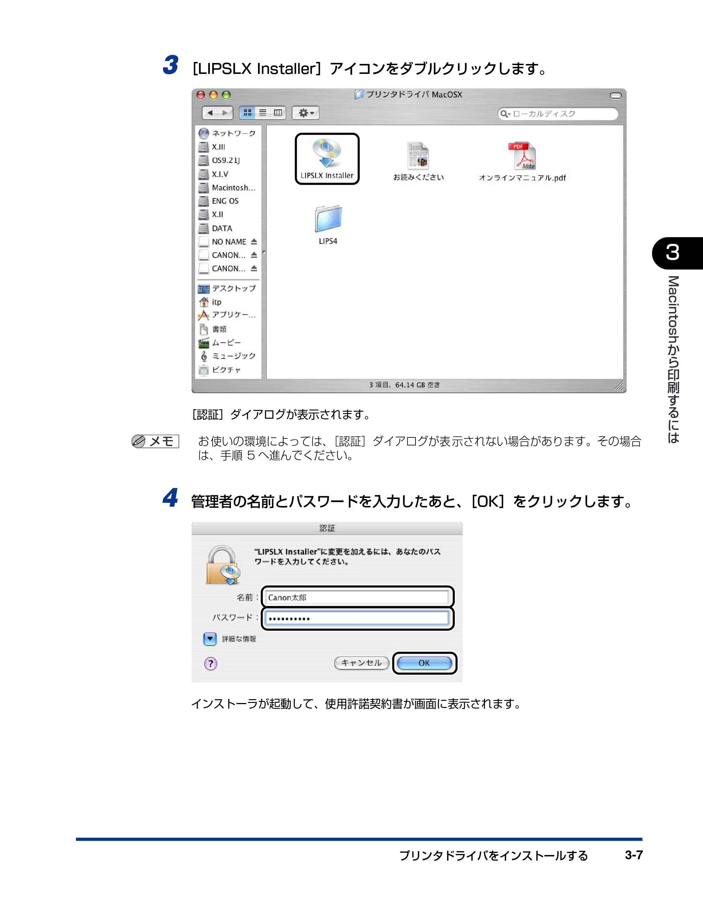Eject the NO NAME disk
Screen dimensions: 703x905
(254, 242)
